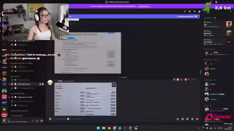
Task: Toggle microphone mute in user panel
Action: pos(33,121)
